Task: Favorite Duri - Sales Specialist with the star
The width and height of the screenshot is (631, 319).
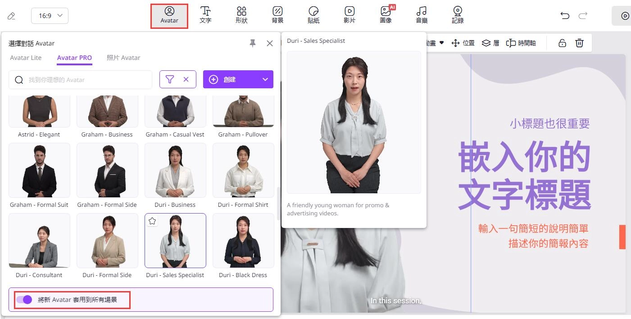Action: [152, 221]
